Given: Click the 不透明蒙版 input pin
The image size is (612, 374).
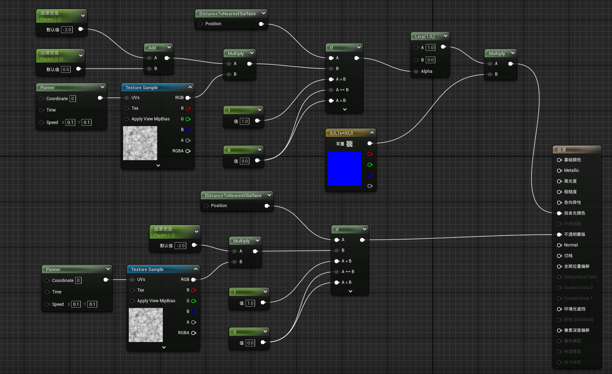Looking at the screenshot, I should coord(559,234).
